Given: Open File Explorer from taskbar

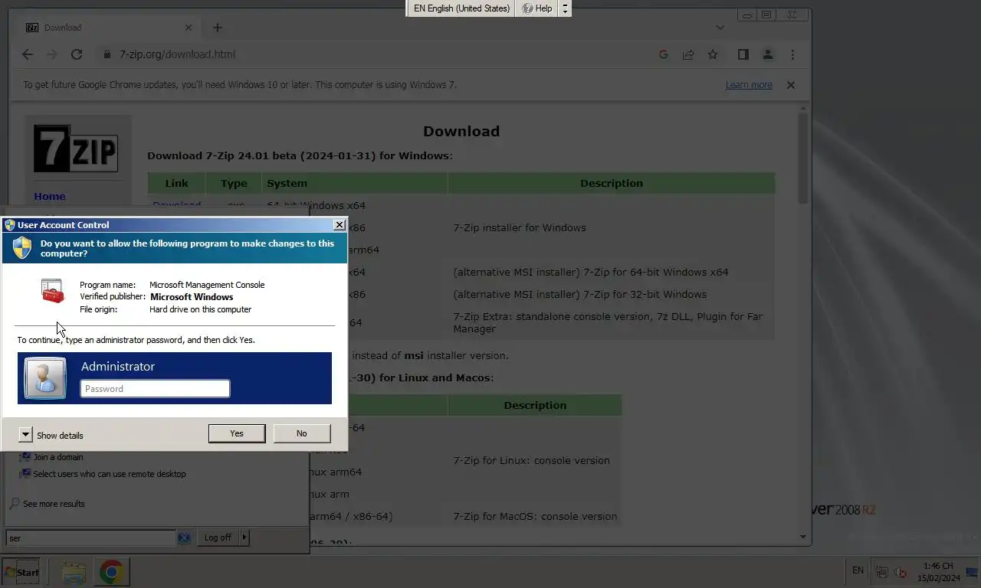Looking at the screenshot, I should (74, 572).
